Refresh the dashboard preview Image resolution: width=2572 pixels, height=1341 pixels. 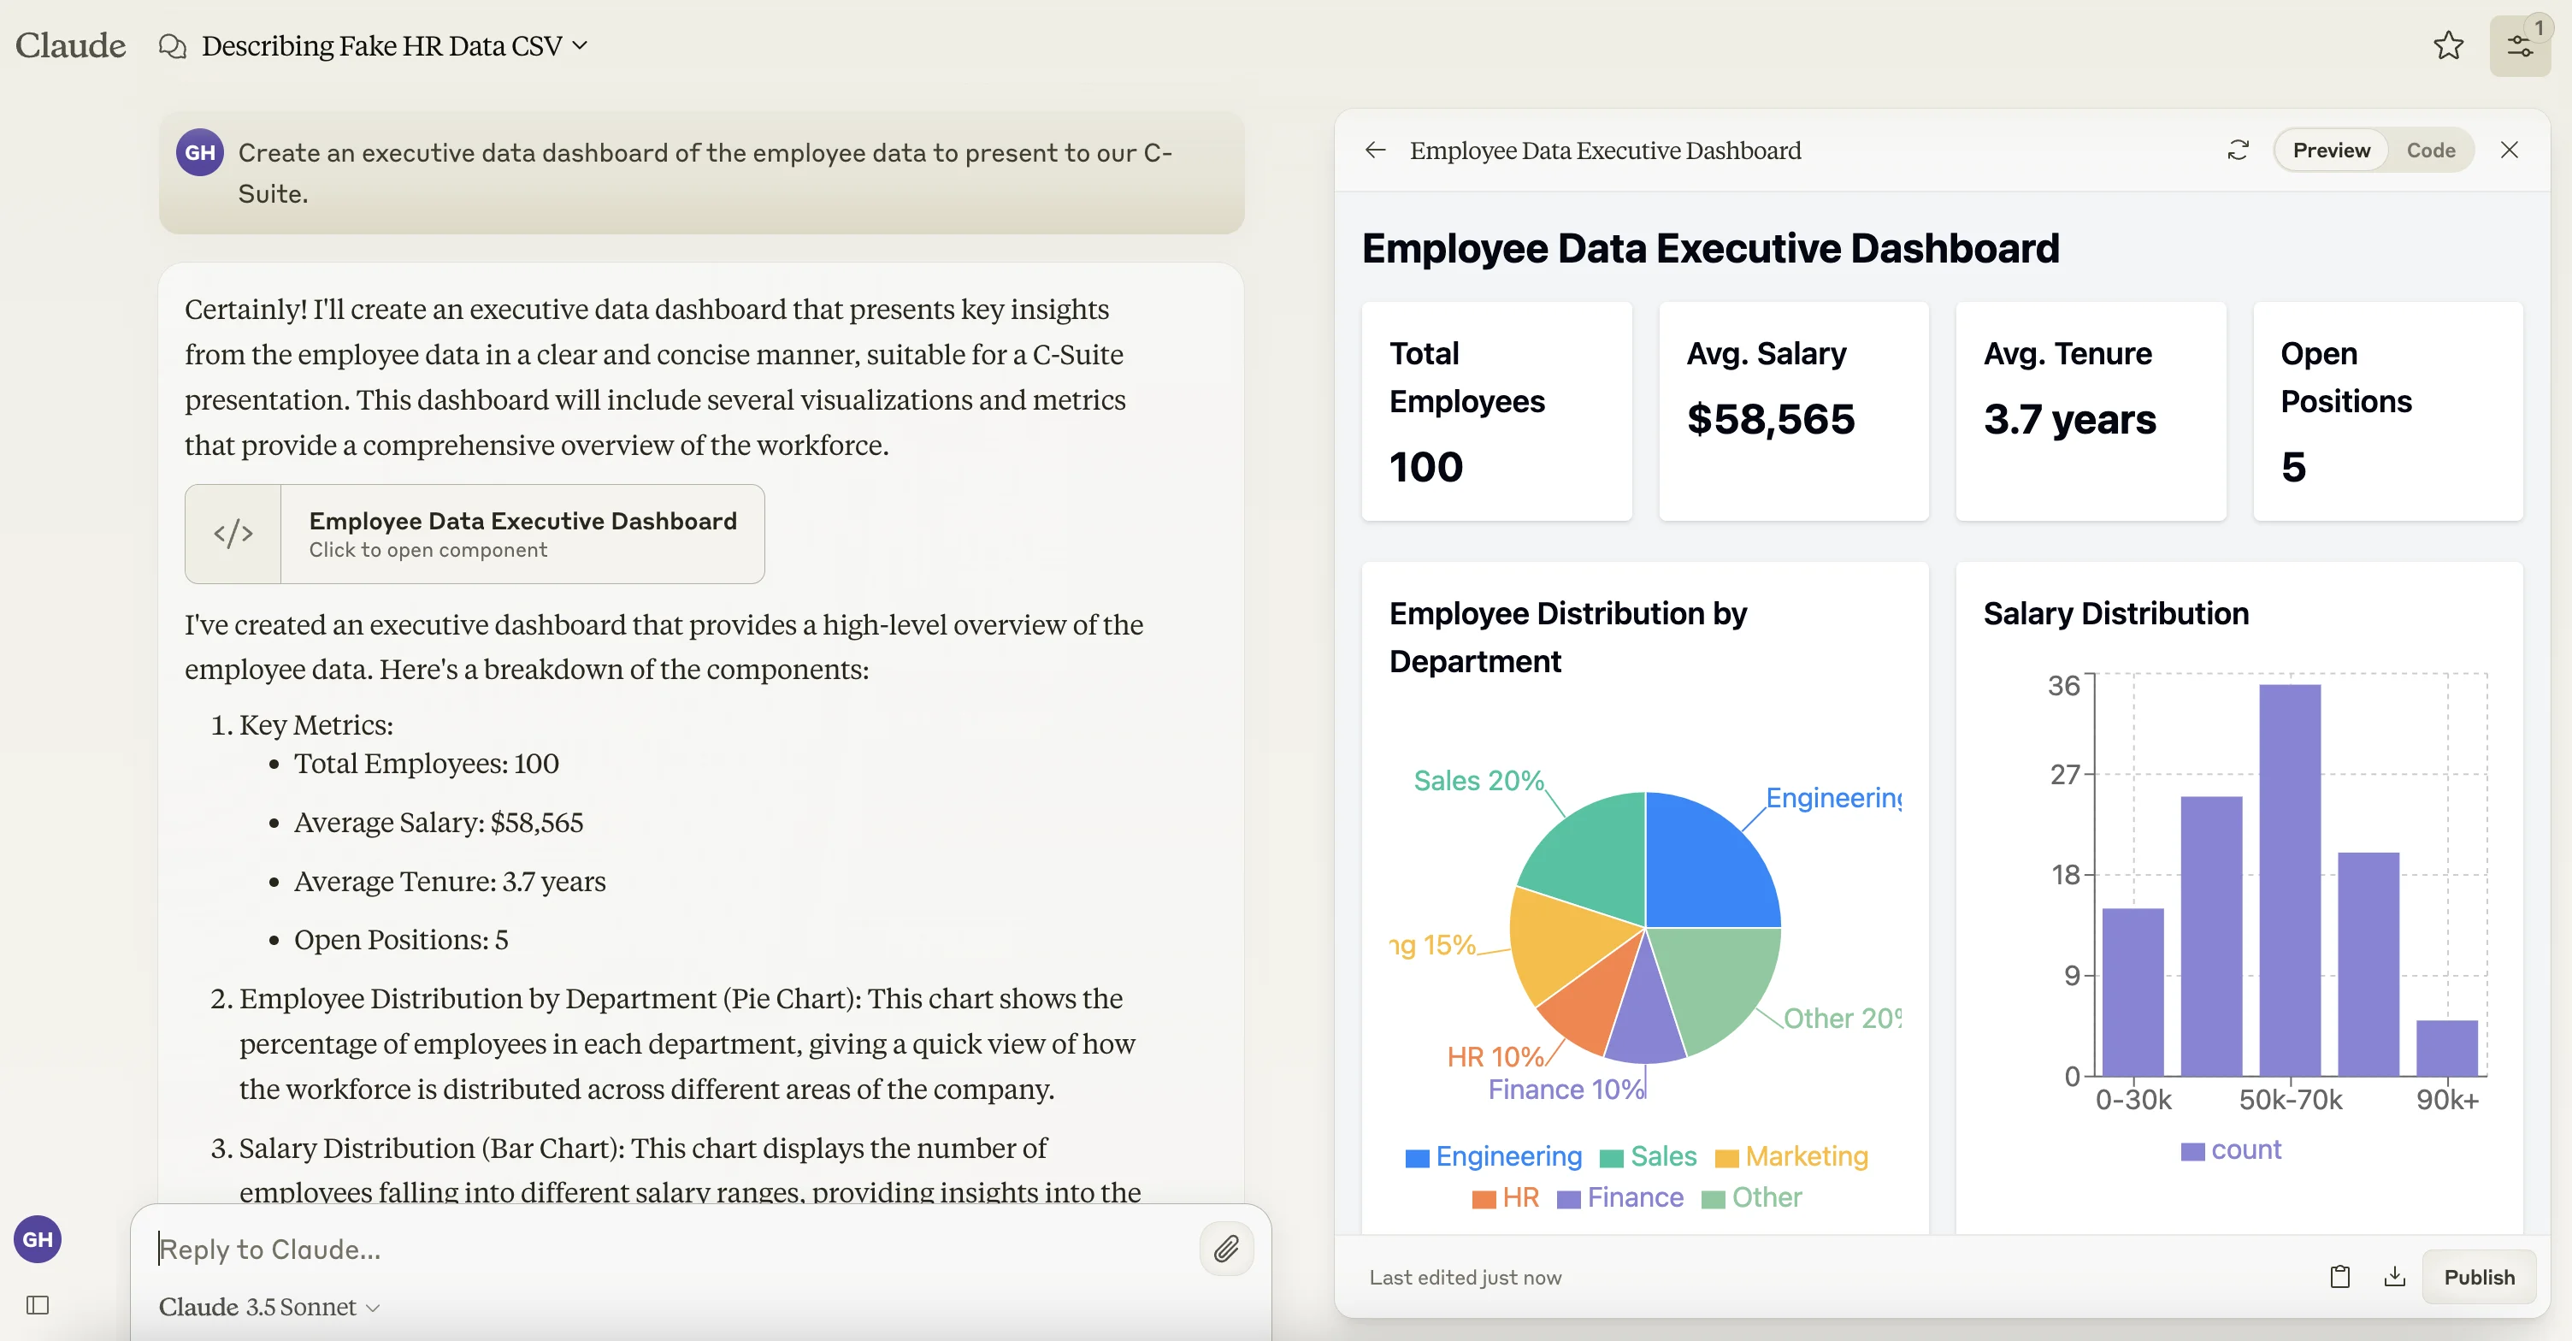coord(2238,150)
